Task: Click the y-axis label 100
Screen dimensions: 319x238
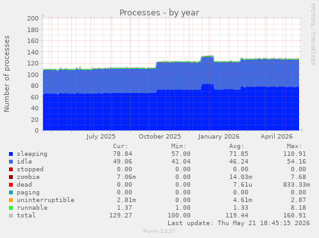Action: 33,74
